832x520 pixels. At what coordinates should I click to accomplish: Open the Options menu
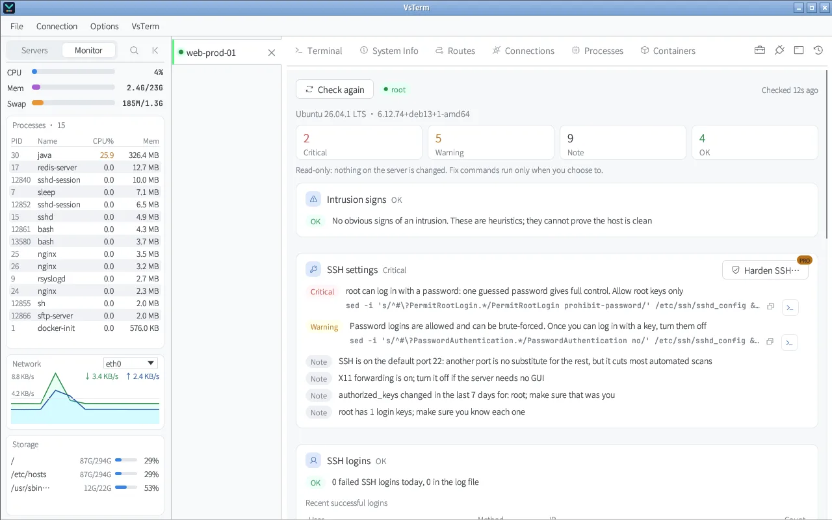pos(105,26)
